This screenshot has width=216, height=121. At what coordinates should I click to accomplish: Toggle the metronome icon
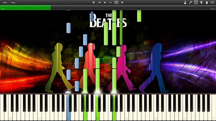coord(185,2)
